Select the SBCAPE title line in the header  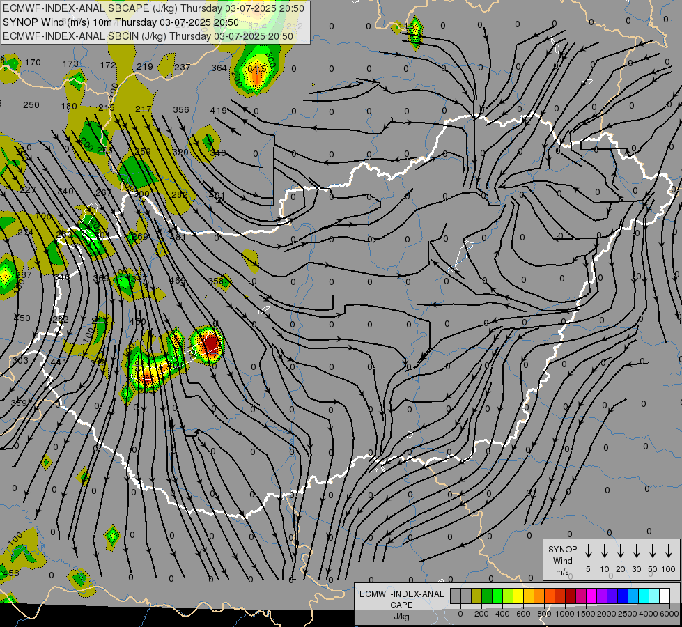click(x=153, y=8)
